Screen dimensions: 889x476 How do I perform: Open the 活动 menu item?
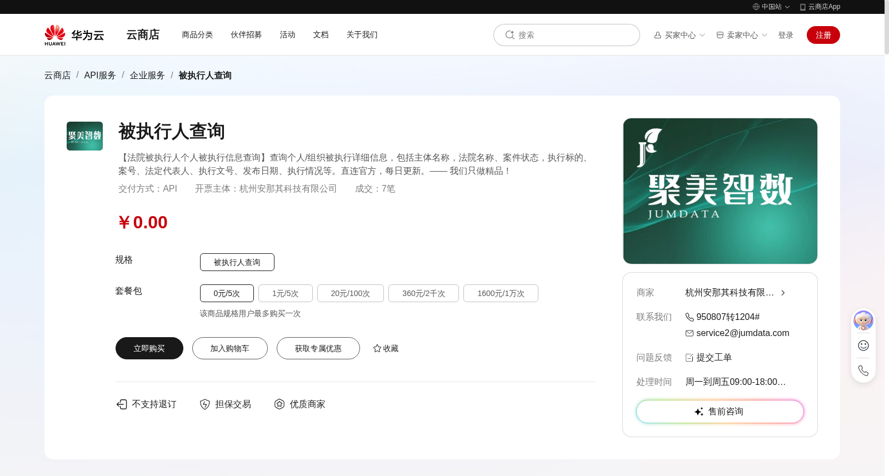point(287,34)
